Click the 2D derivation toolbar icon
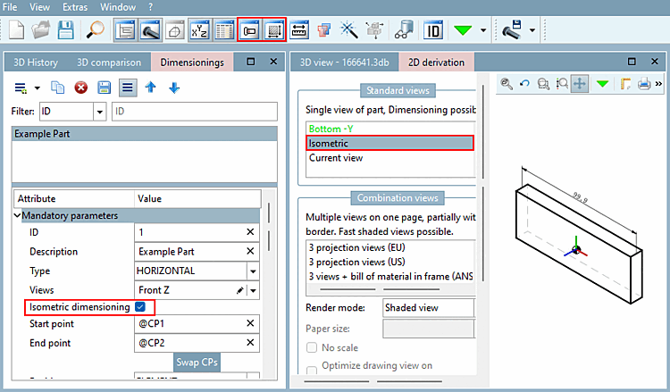This screenshot has width=670, height=392. click(x=274, y=30)
